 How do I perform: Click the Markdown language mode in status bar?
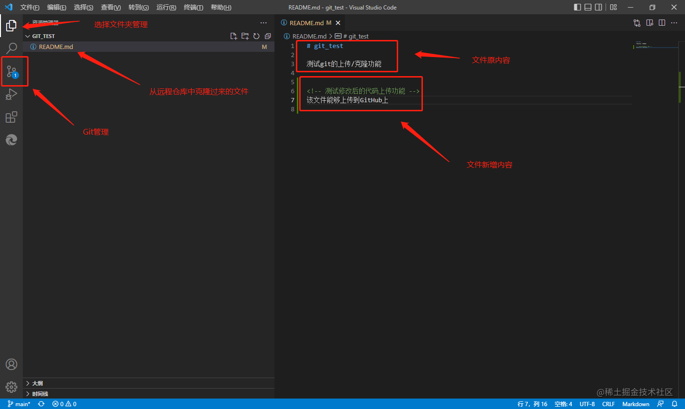pyautogui.click(x=636, y=404)
